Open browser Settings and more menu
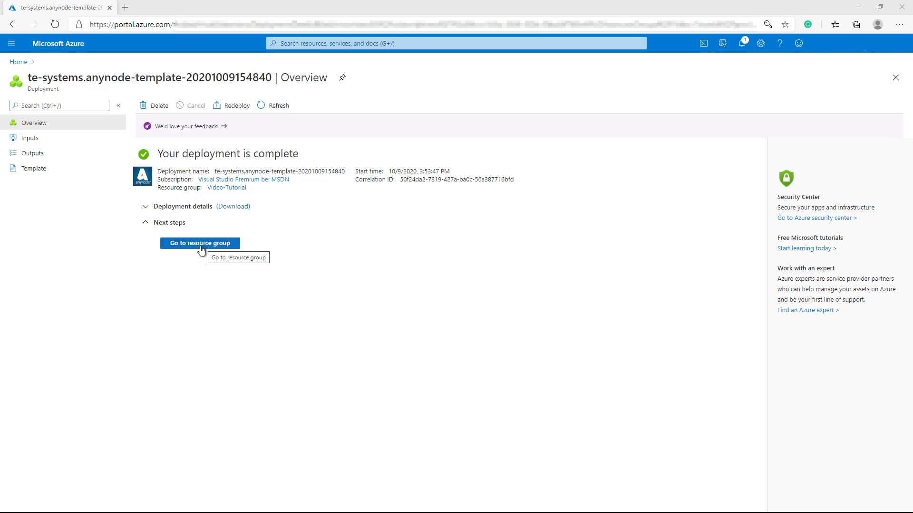 (900, 24)
